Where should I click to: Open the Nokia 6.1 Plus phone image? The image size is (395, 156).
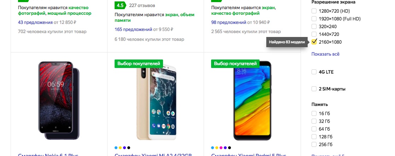(x=59, y=100)
